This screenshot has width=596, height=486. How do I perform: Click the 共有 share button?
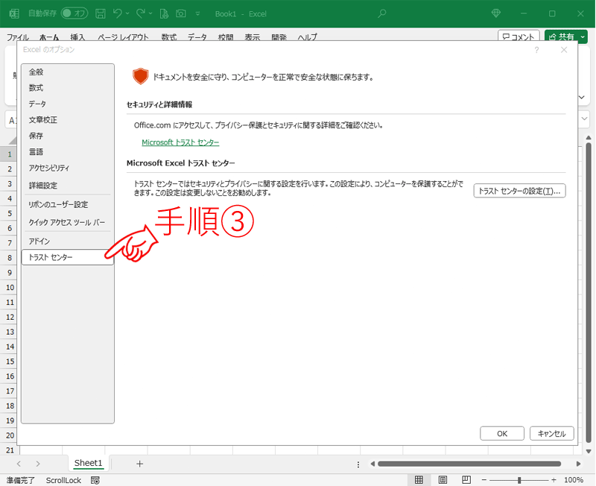point(562,37)
